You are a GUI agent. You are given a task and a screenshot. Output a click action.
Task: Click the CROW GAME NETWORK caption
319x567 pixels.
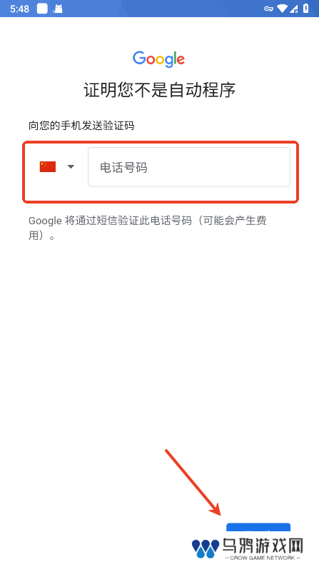coord(263,558)
